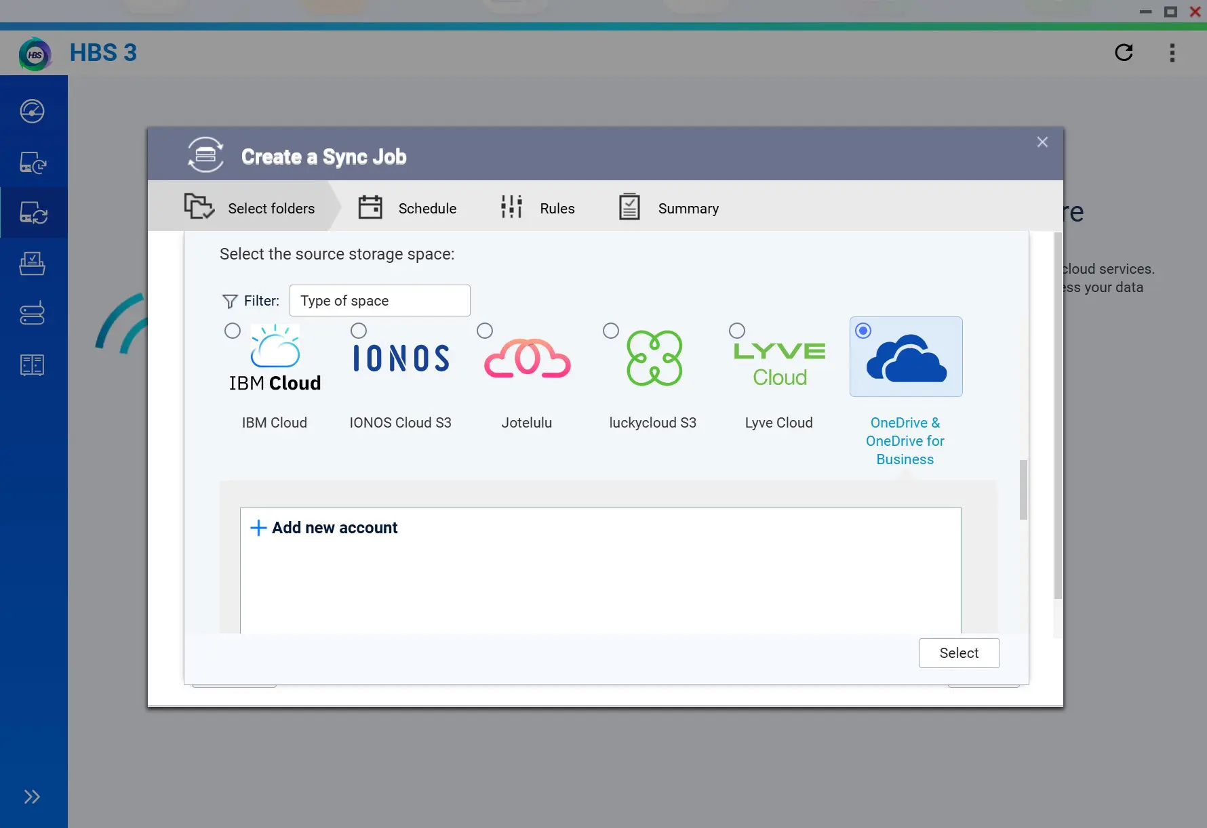Viewport: 1207px width, 828px height.
Task: Click the luckycloud S3 label
Action: [653, 423]
